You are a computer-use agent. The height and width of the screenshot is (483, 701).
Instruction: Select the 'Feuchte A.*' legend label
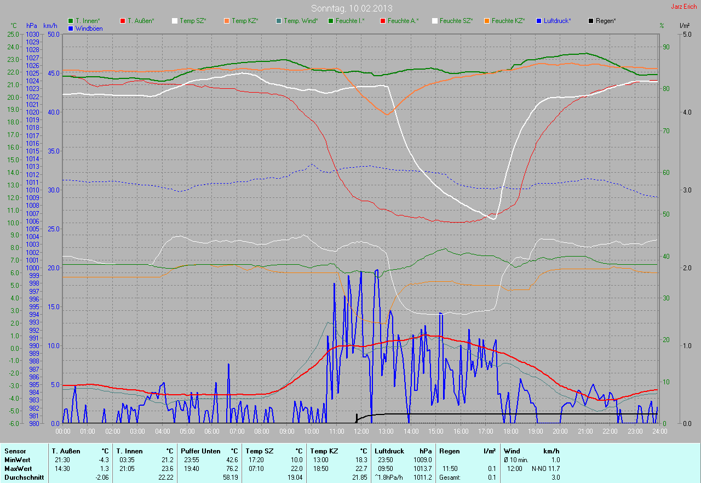pyautogui.click(x=403, y=21)
